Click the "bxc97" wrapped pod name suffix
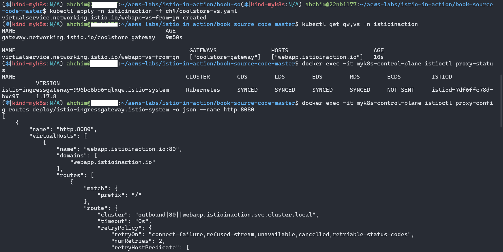Viewport: 503px width, 252px height. (x=10, y=96)
